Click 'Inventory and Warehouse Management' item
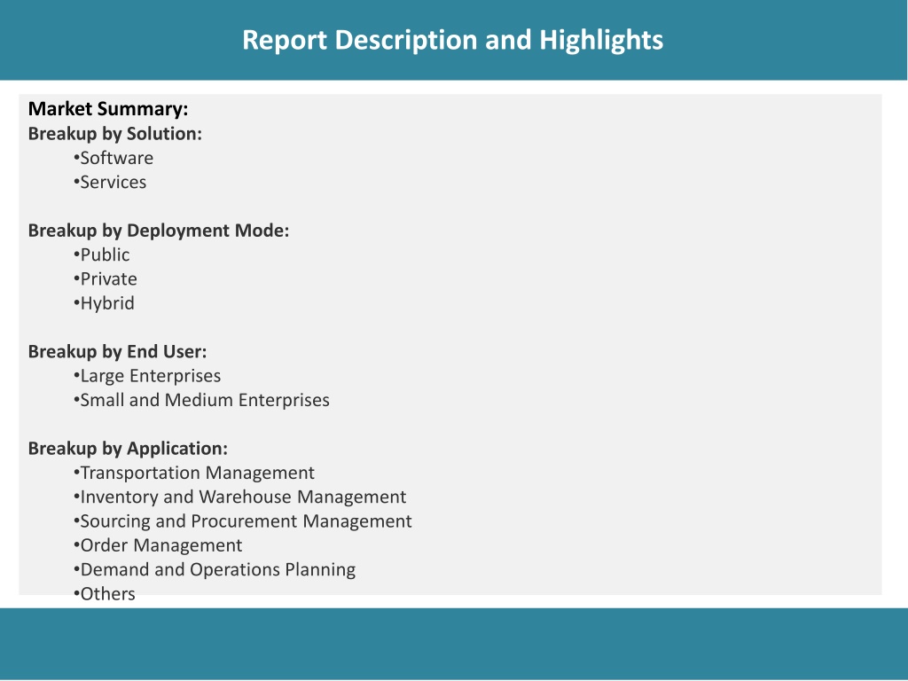 (x=239, y=497)
